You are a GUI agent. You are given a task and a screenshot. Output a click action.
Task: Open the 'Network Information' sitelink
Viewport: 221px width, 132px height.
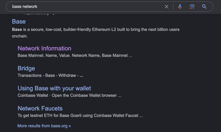[x=45, y=48]
